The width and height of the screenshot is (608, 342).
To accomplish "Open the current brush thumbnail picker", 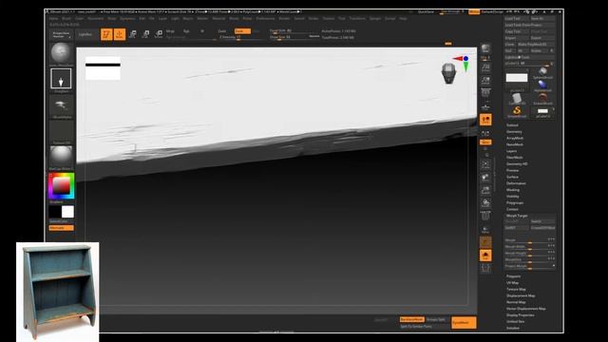I will [x=61, y=53].
